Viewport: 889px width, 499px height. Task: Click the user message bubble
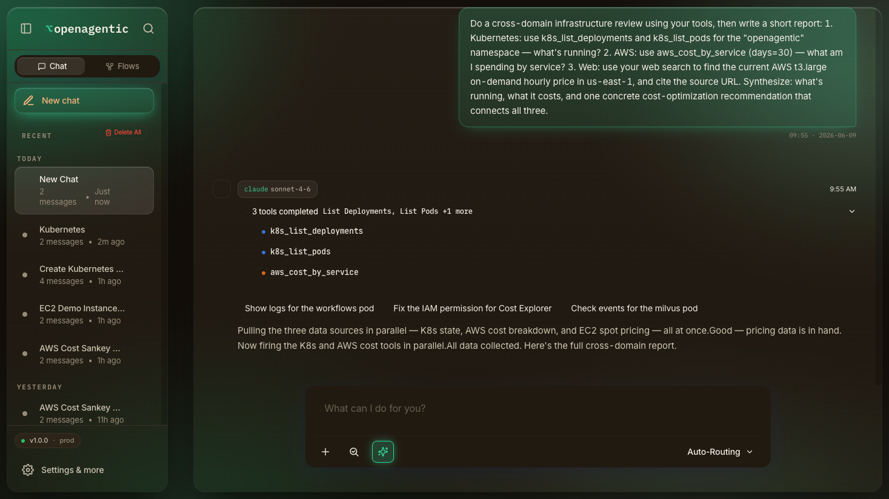coord(657,67)
